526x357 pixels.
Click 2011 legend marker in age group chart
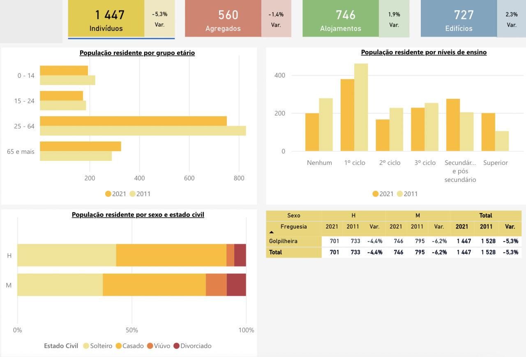(x=133, y=194)
